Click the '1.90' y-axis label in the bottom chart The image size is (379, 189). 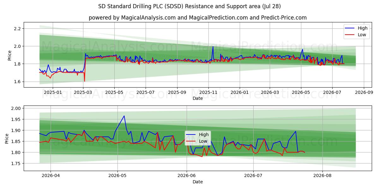pyautogui.click(x=16, y=130)
